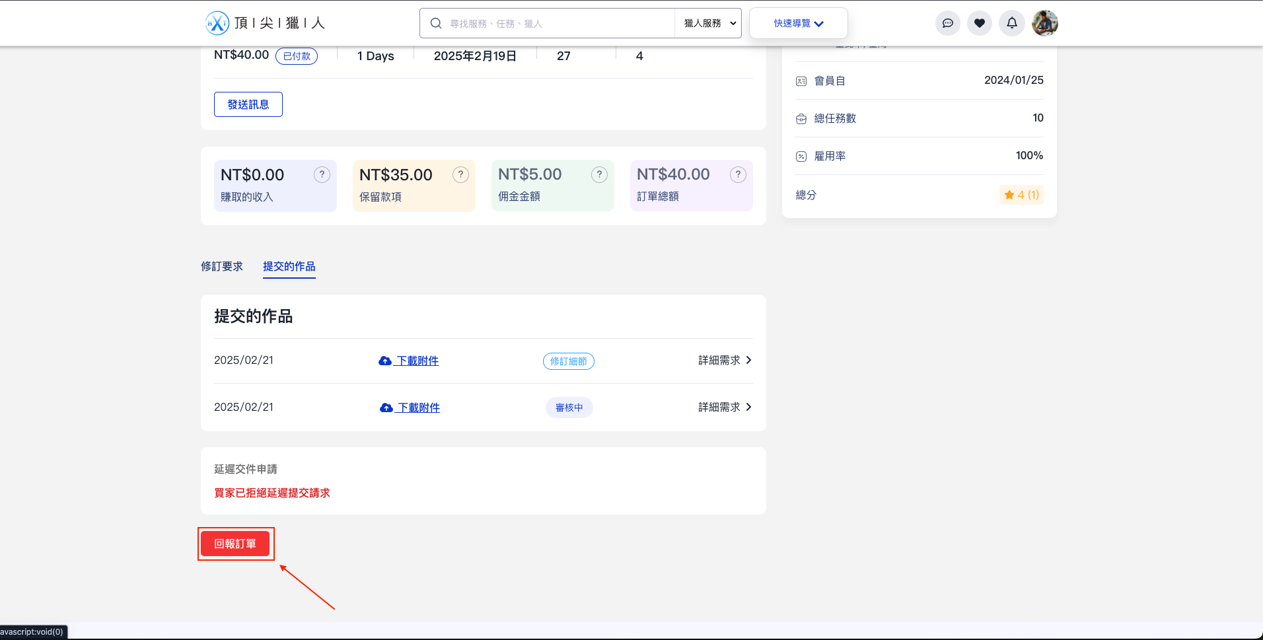
Task: Click the cloud download icon on the 審核中 submission
Action: coord(386,408)
